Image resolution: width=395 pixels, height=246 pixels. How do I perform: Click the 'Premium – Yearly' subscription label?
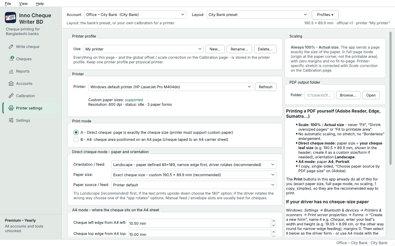point(20,220)
